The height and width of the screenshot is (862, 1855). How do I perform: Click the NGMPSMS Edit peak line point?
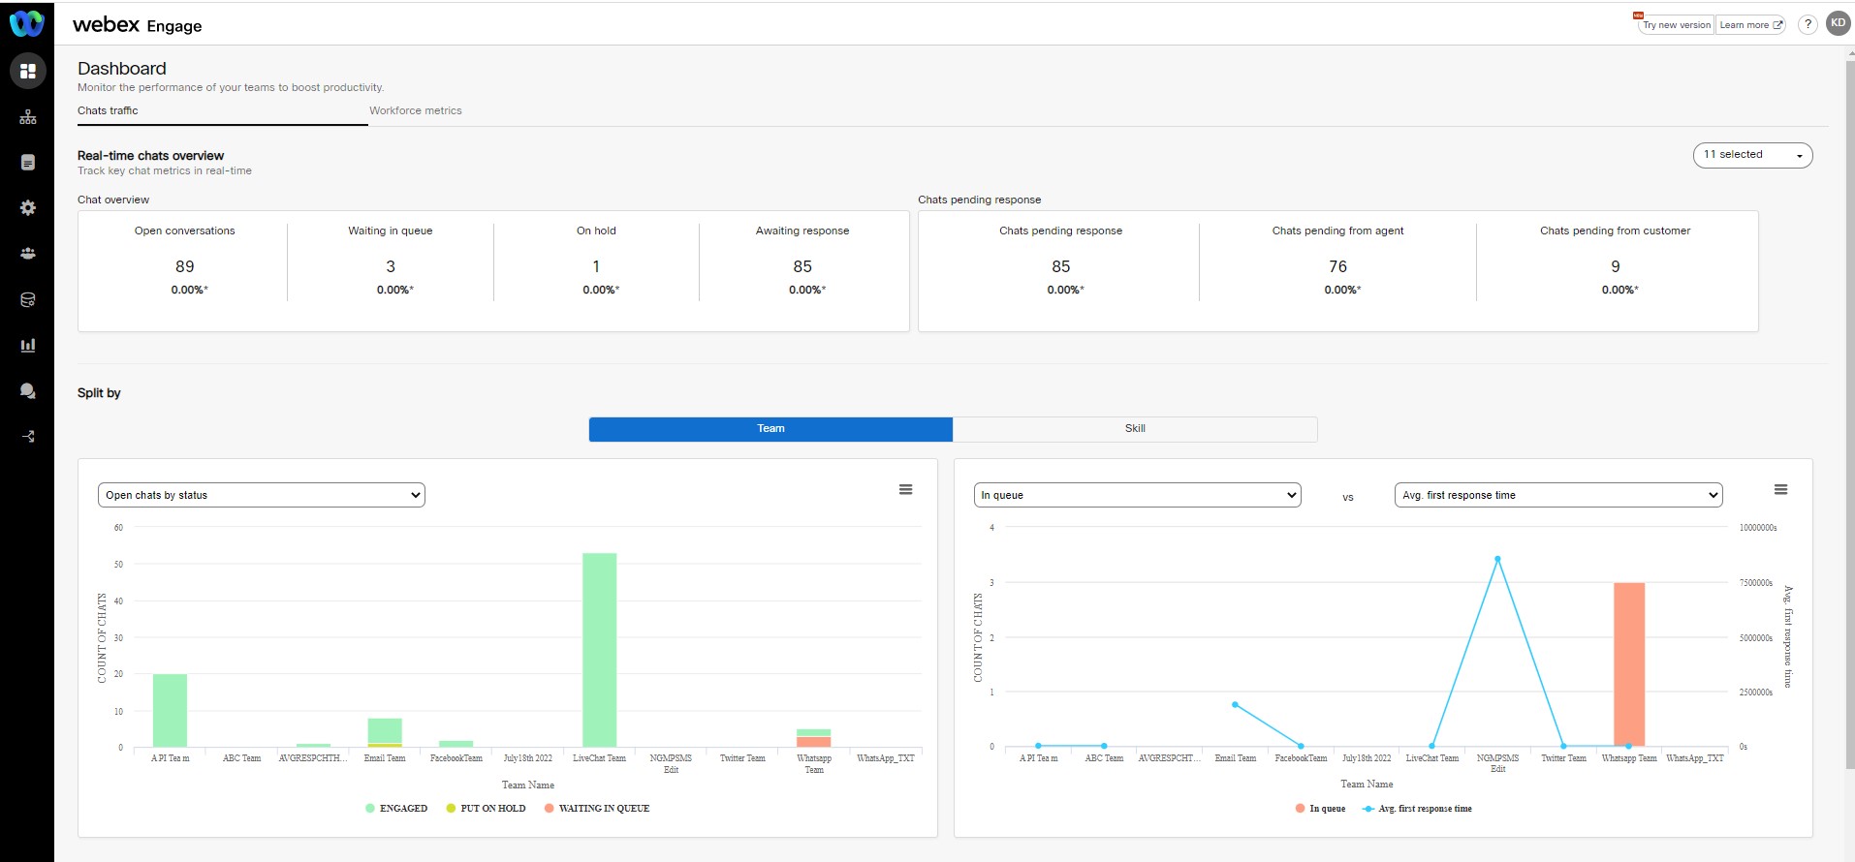click(x=1497, y=559)
